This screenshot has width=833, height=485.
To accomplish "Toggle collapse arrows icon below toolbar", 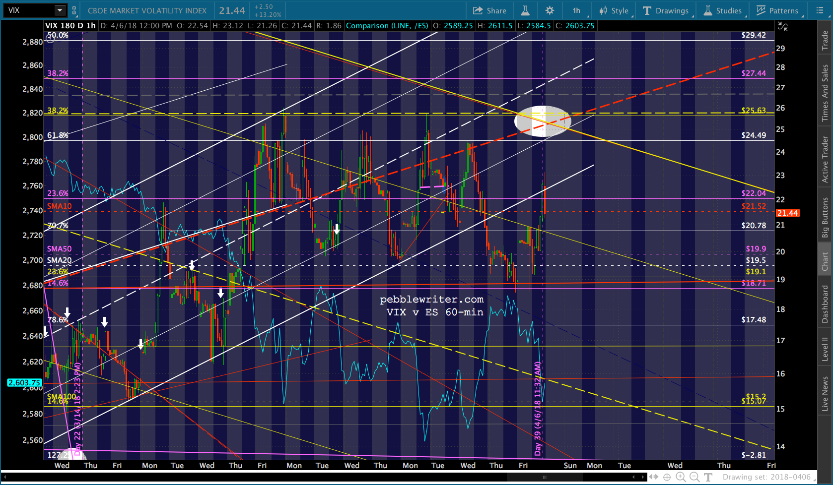I will [x=783, y=27].
